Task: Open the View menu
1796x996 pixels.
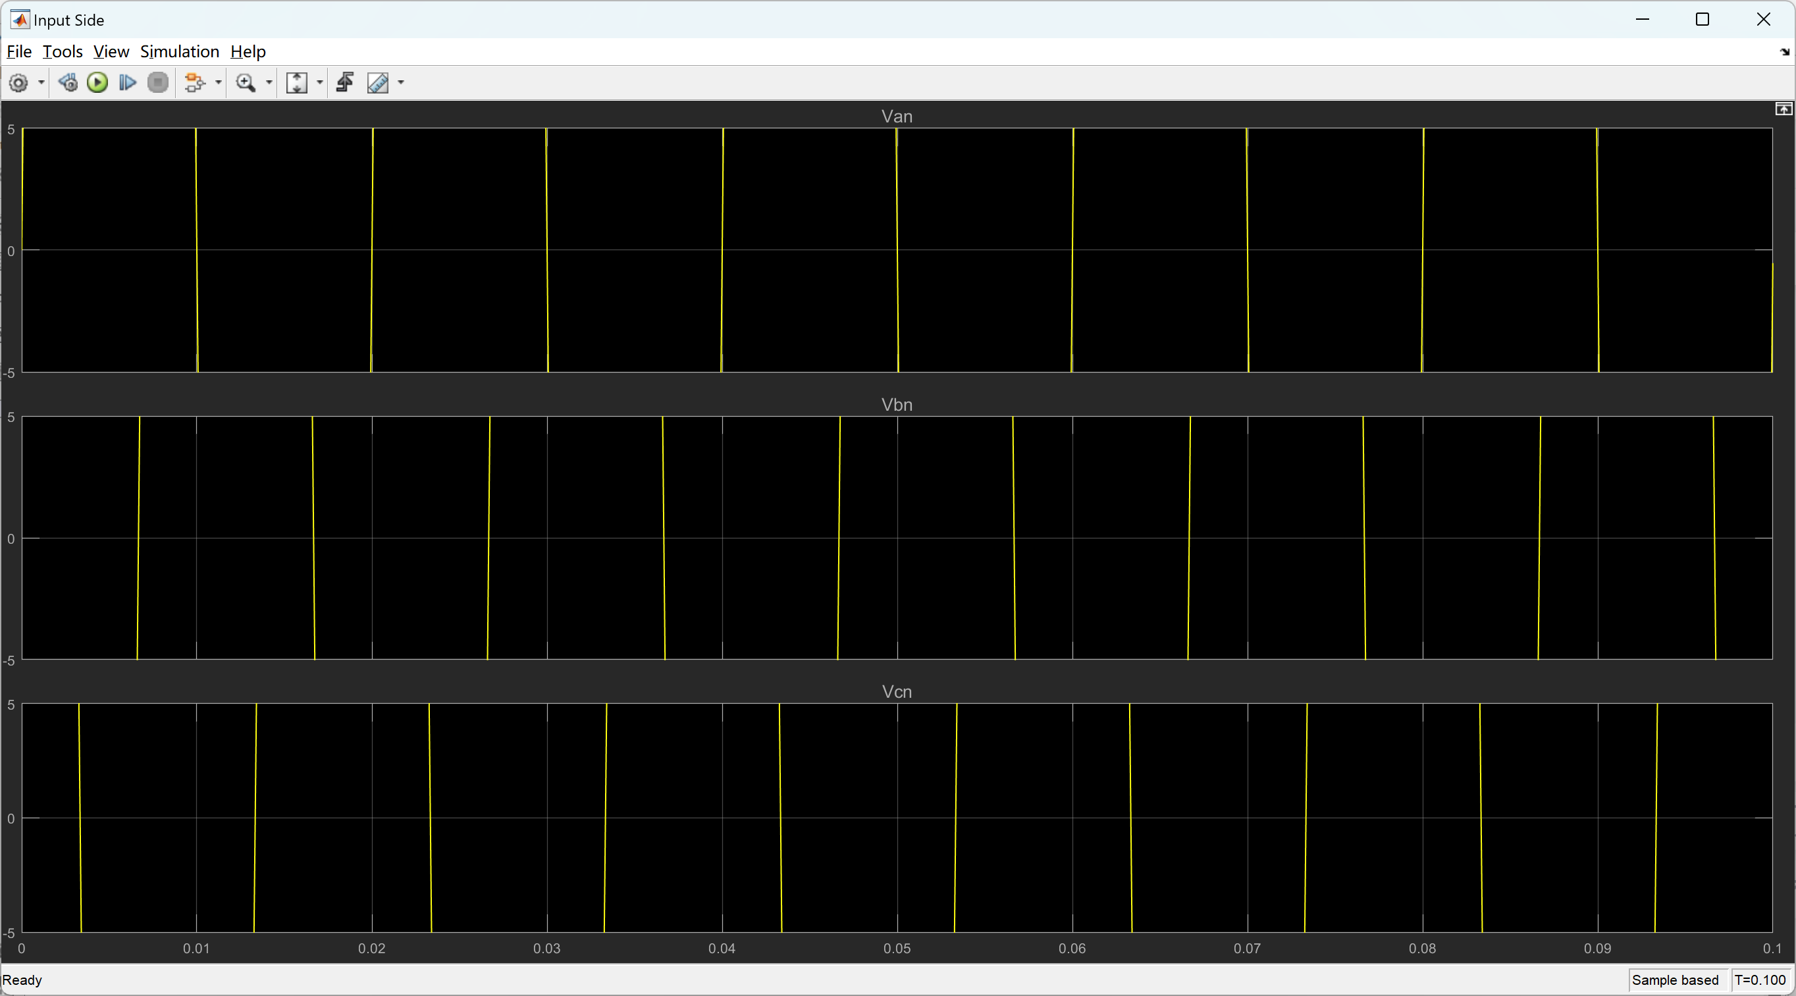Action: (x=111, y=51)
